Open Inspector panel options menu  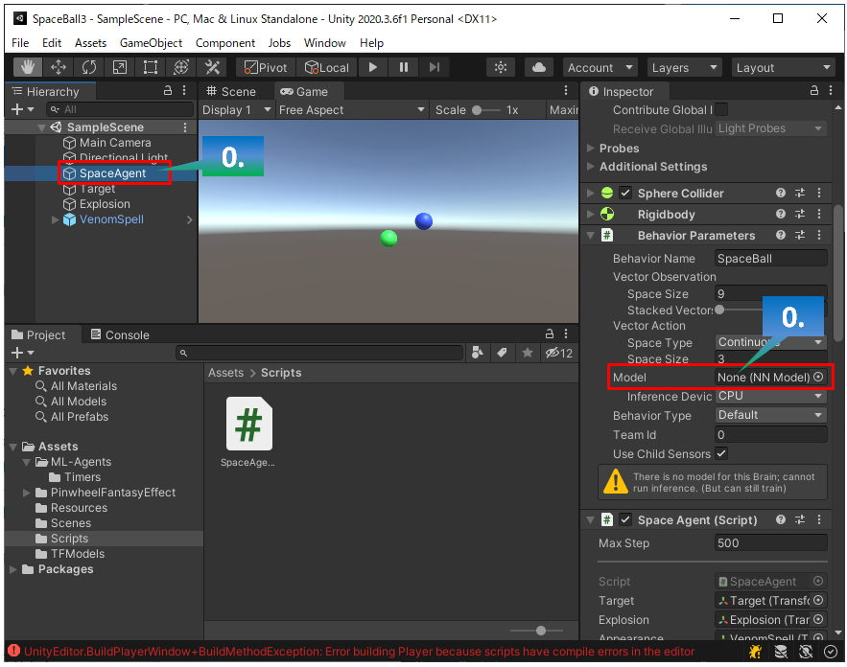pos(831,91)
